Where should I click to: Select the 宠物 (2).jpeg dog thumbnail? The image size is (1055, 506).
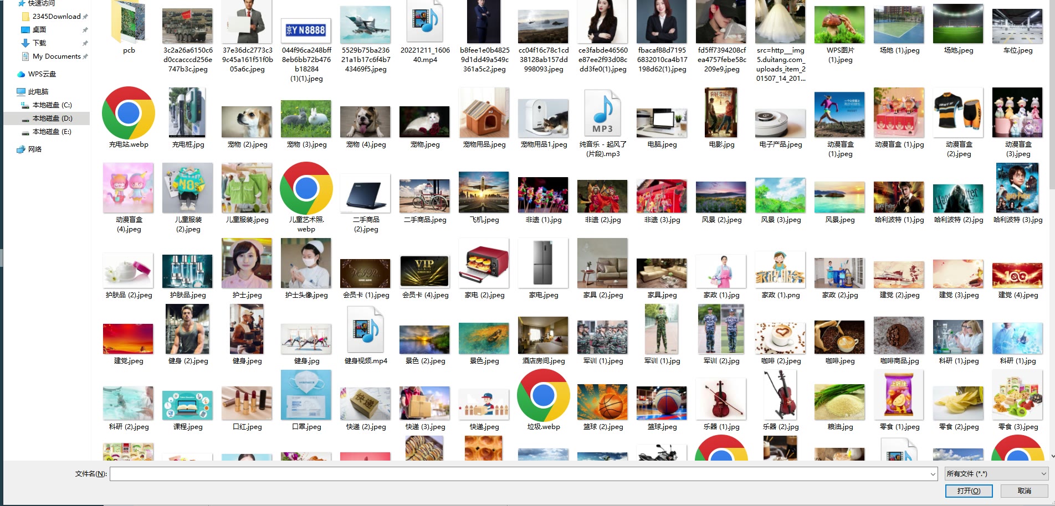coord(247,122)
